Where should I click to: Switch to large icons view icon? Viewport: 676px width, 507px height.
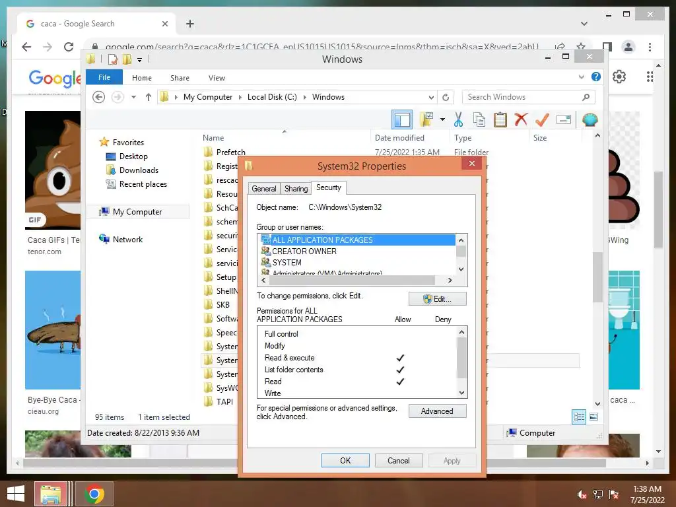593,417
